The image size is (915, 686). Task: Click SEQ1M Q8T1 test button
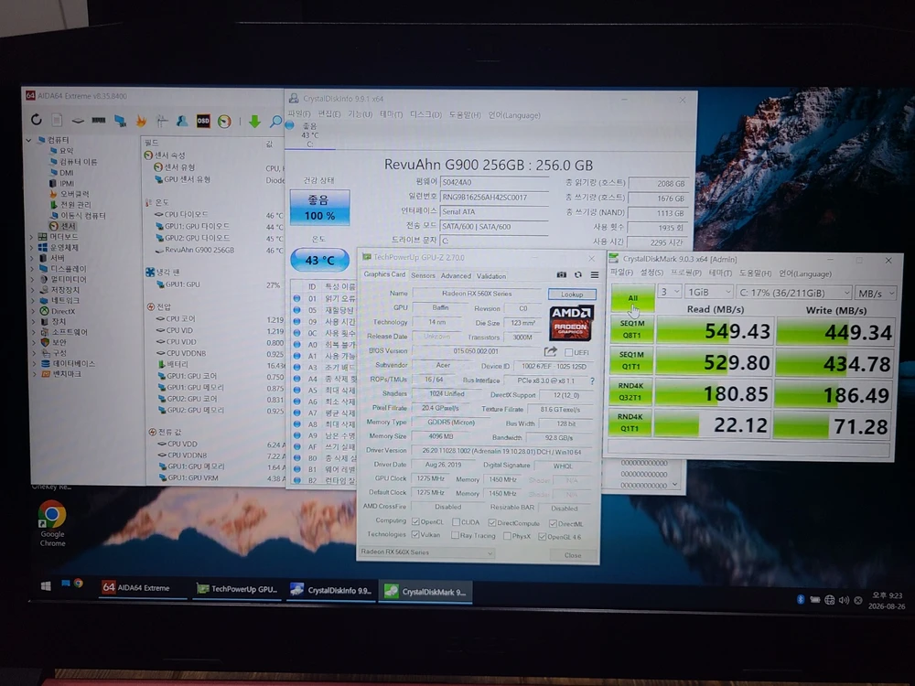tap(631, 329)
